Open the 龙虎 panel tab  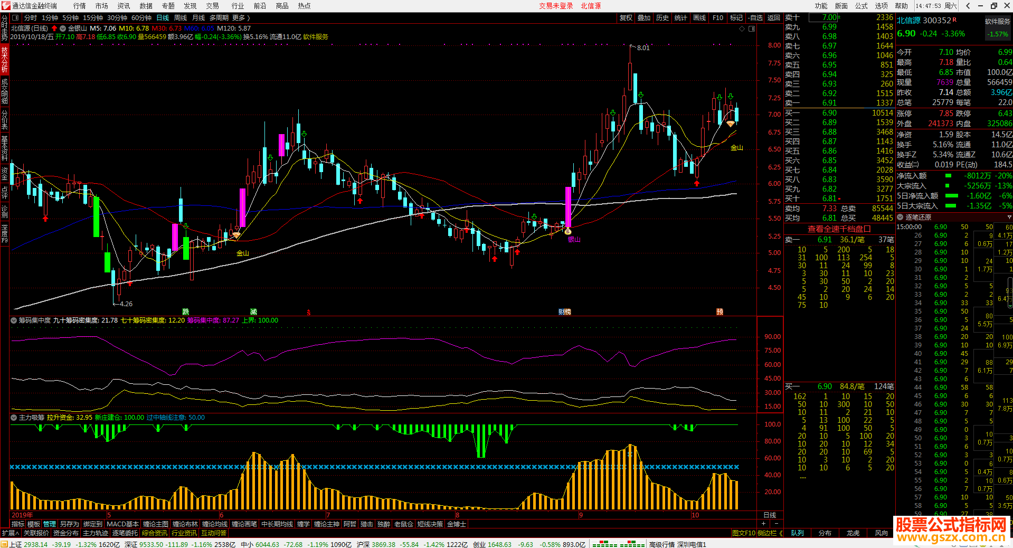853,533
